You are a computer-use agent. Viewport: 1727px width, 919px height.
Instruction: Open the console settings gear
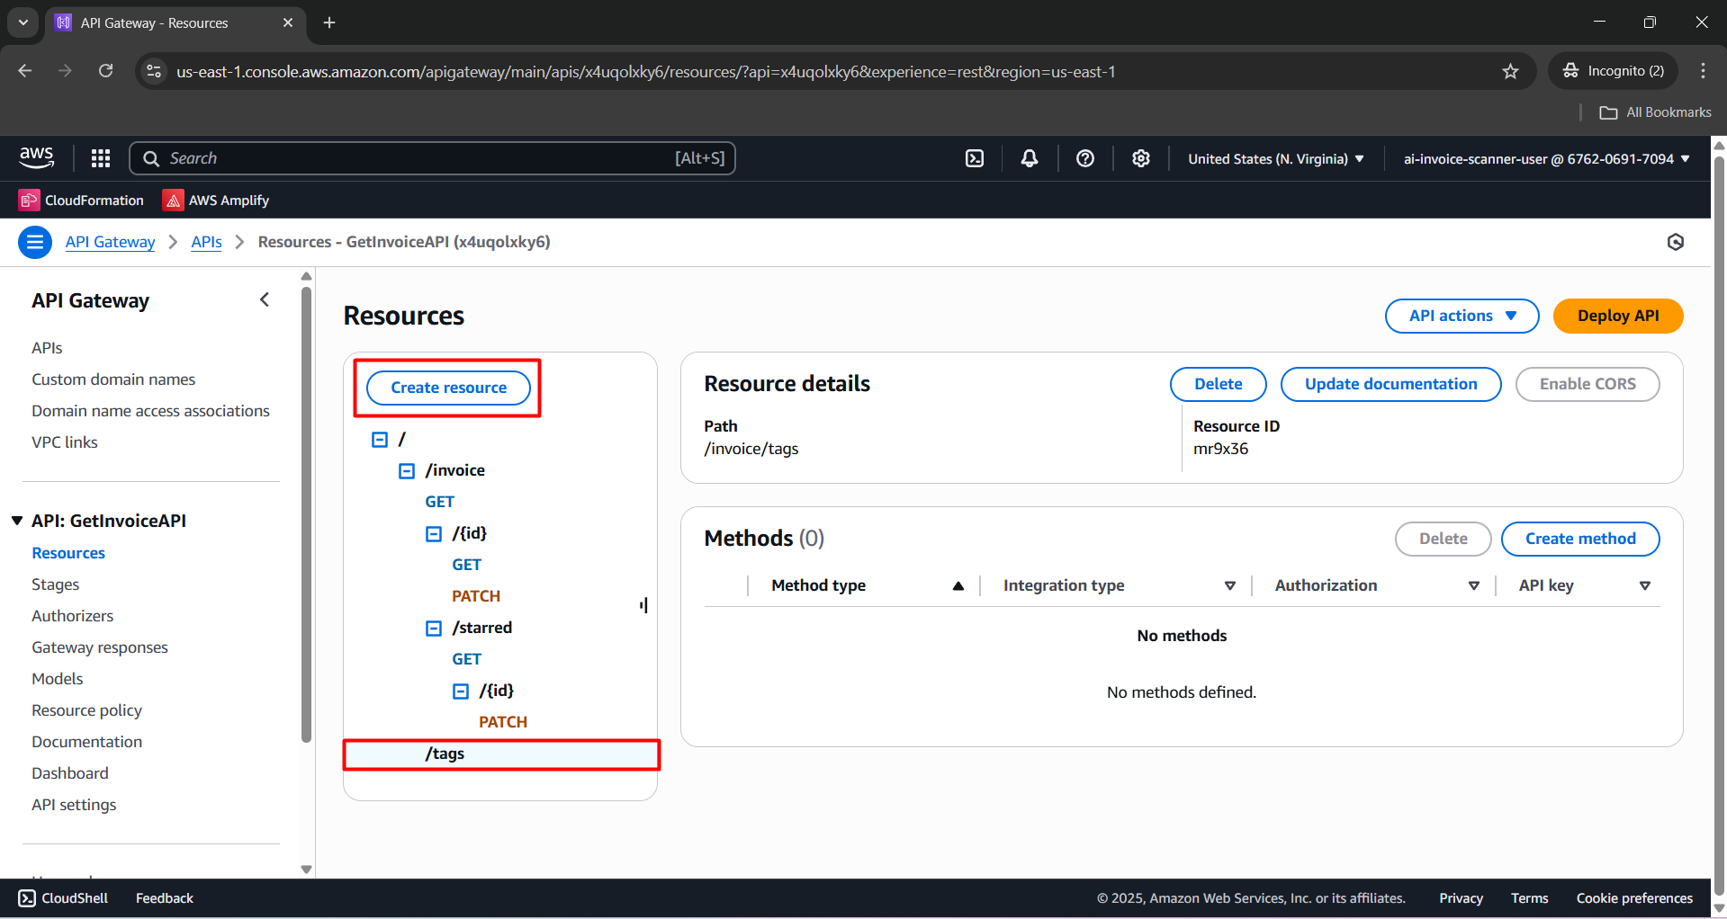click(1140, 157)
